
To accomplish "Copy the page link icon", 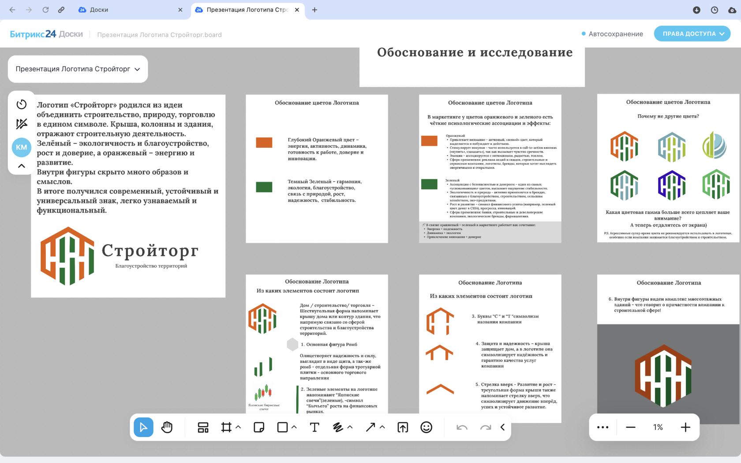I will 61,10.
